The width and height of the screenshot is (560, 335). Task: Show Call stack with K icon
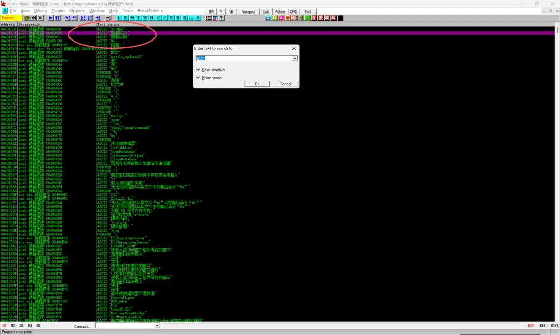click(x=172, y=18)
